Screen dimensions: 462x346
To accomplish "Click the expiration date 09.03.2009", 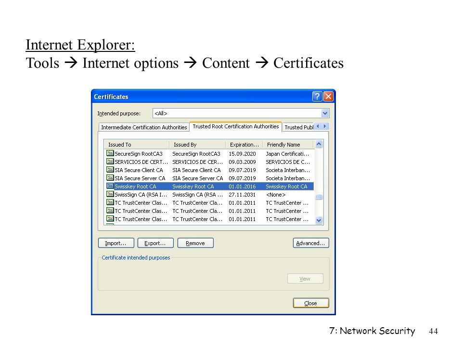I will (242, 162).
